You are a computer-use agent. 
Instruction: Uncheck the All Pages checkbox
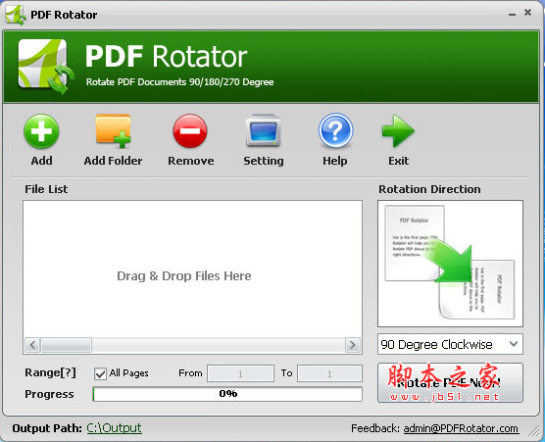point(100,374)
